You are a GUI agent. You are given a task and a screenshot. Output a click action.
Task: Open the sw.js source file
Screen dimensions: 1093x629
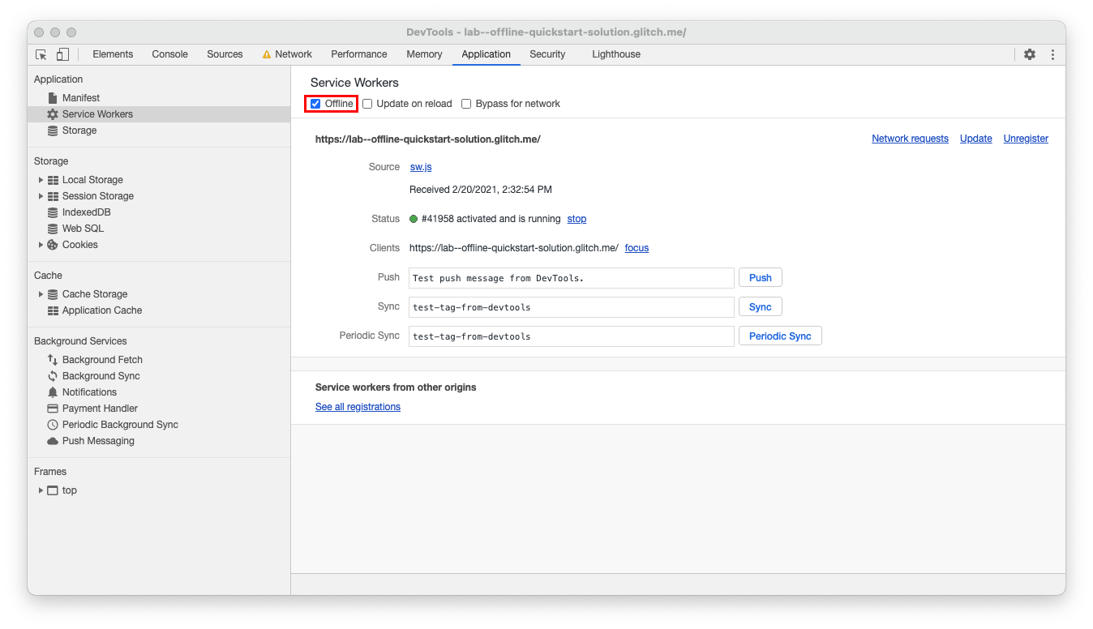click(420, 166)
